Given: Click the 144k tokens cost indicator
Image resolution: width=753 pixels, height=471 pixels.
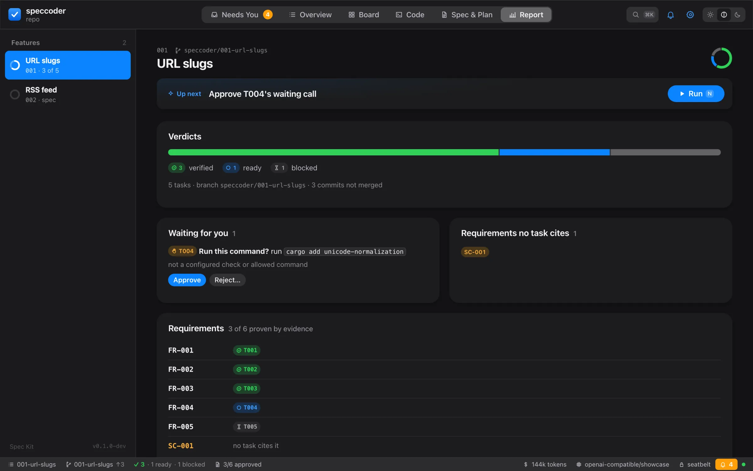Looking at the screenshot, I should (545, 464).
